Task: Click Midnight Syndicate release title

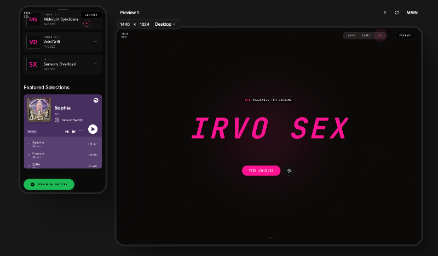Action: pyautogui.click(x=61, y=19)
